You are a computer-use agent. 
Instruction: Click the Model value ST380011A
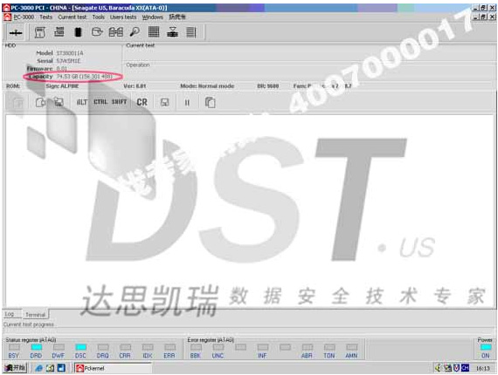70,53
